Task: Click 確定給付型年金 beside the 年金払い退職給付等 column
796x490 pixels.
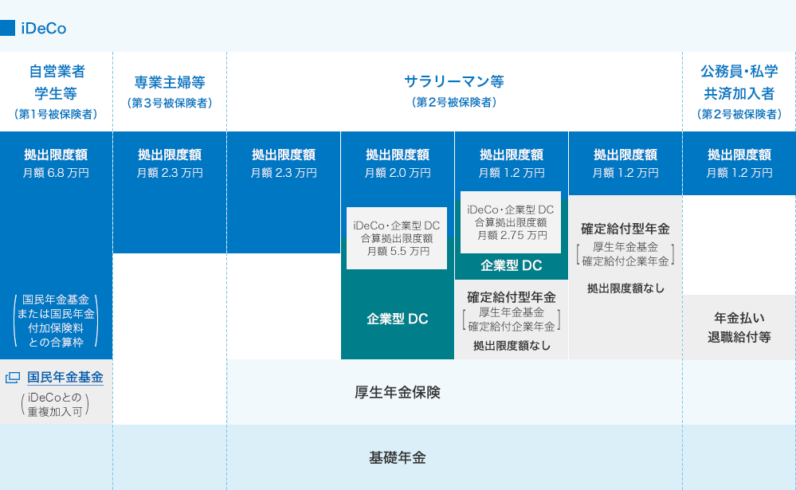Action: coord(625,229)
